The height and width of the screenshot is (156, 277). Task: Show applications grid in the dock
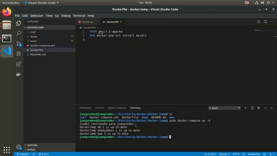(7, 150)
